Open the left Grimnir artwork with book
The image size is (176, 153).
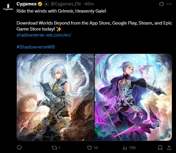click(55, 97)
